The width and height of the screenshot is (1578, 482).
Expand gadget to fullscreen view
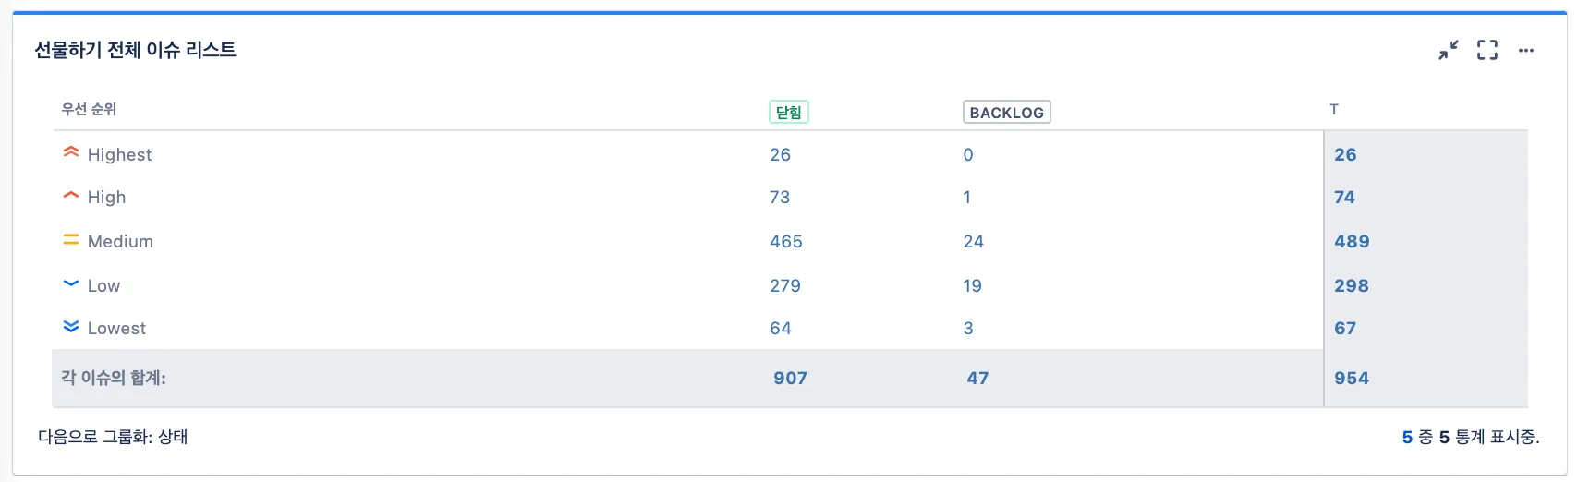pyautogui.click(x=1487, y=50)
